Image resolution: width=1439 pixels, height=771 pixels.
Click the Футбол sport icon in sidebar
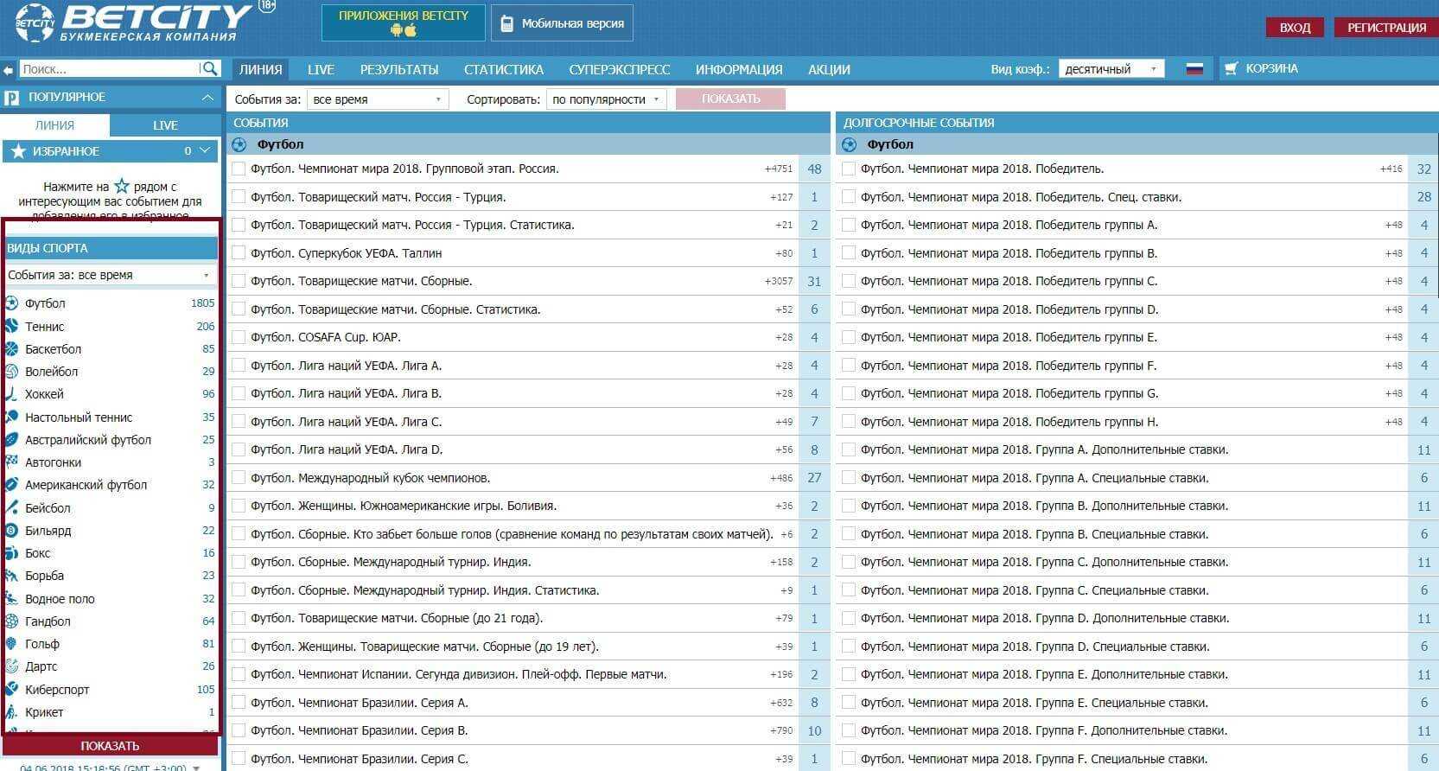click(x=11, y=303)
